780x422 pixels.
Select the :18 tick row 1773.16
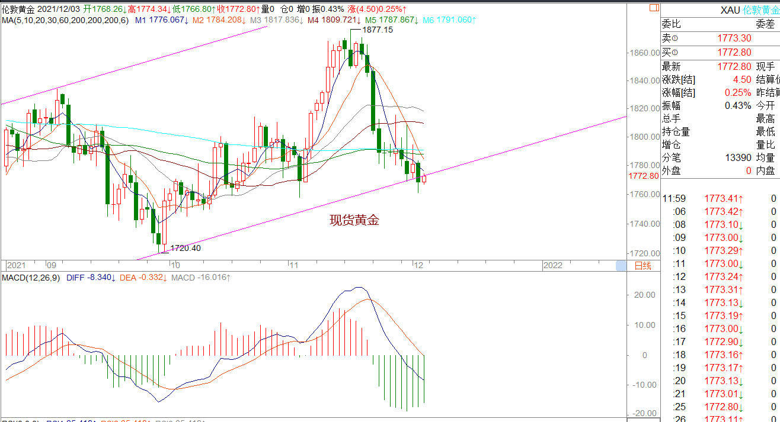pos(721,355)
